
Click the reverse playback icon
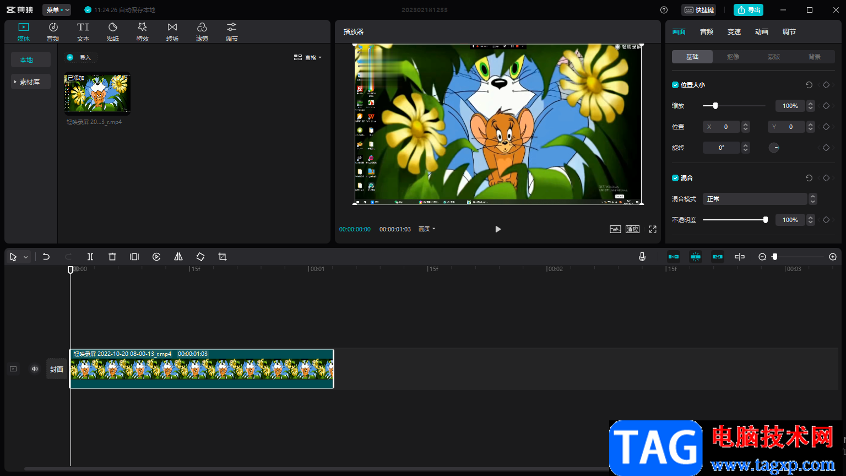coord(156,257)
